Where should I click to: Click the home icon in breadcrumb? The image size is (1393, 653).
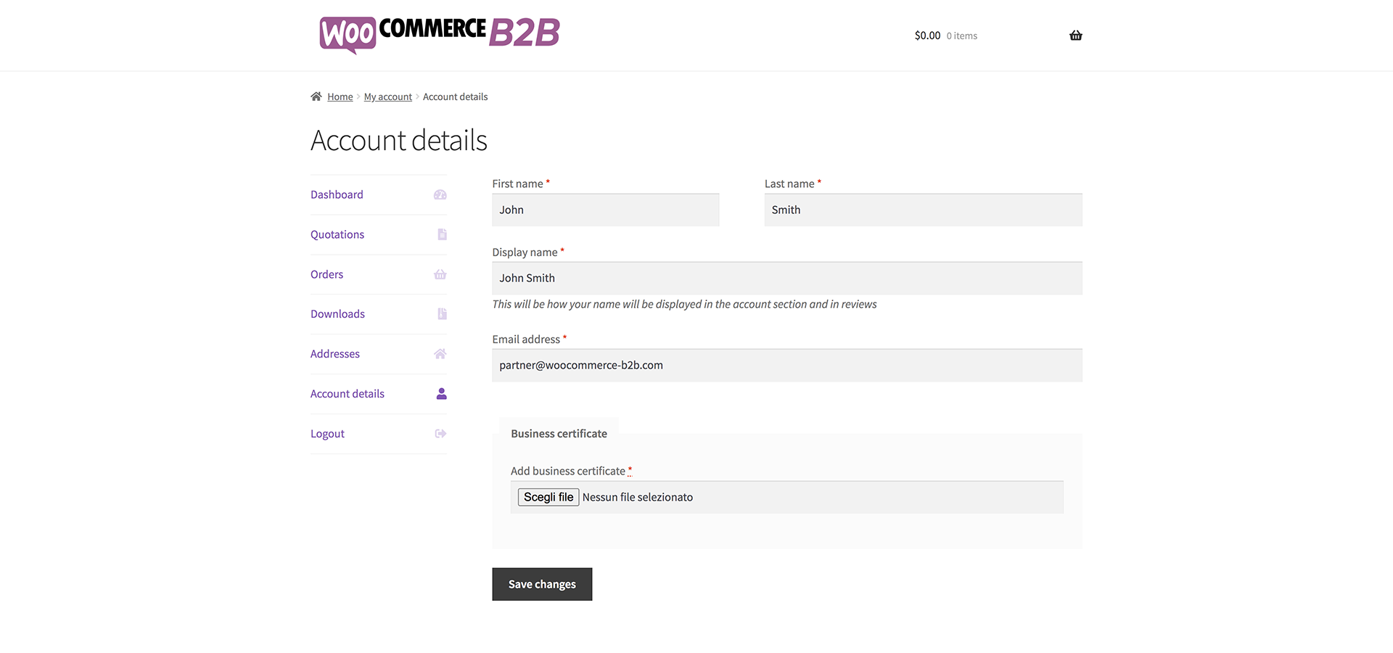[x=316, y=96]
